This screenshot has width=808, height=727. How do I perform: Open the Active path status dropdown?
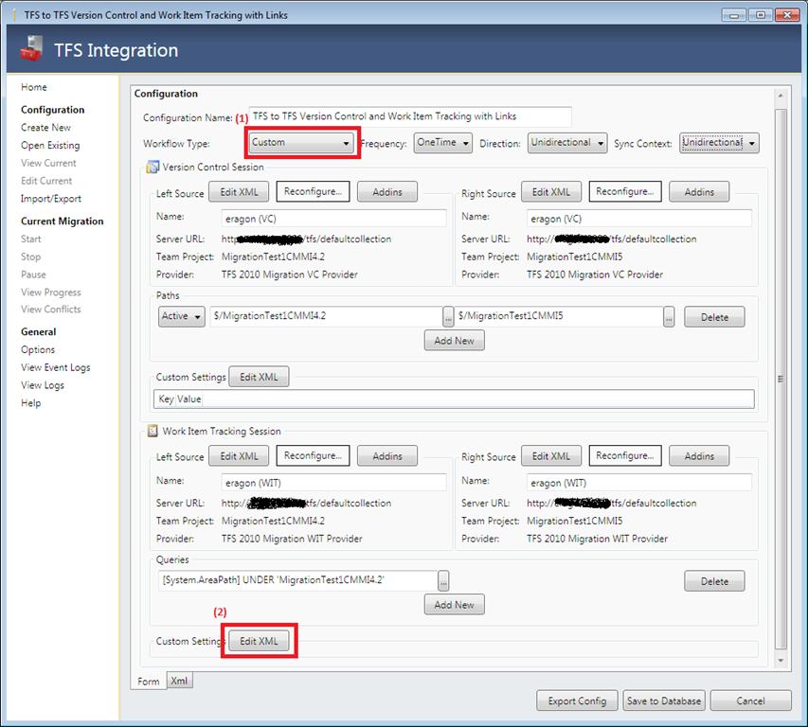pos(181,316)
